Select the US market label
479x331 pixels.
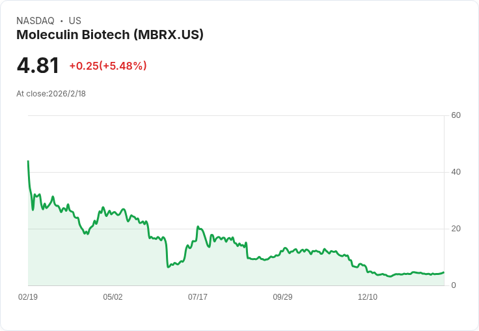75,21
